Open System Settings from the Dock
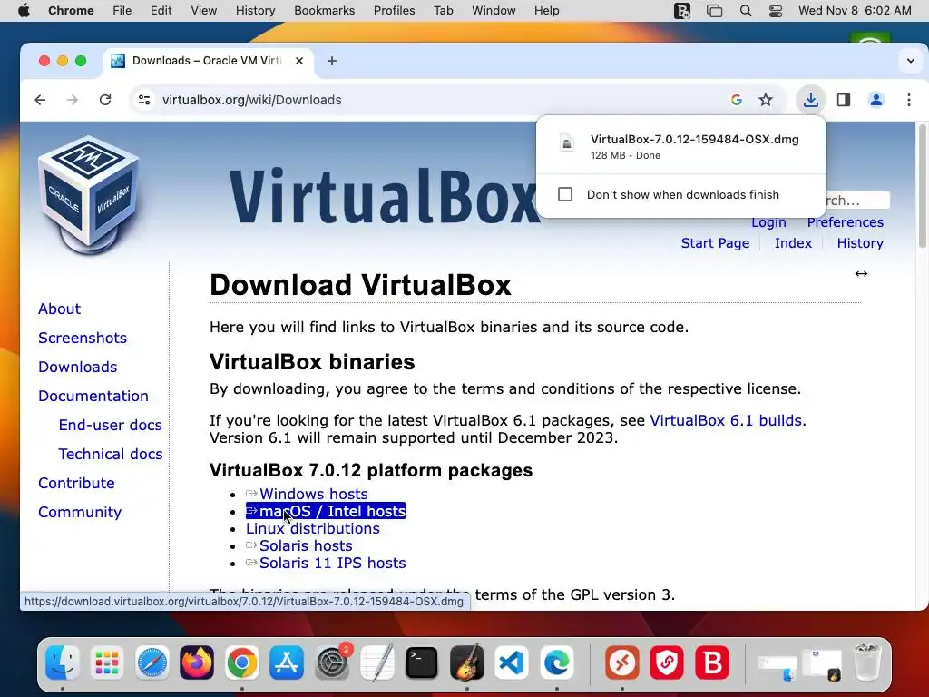The image size is (929, 697). point(332,663)
